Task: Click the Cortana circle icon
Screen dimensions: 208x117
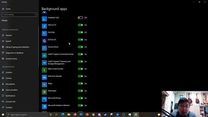Action: point(51,114)
